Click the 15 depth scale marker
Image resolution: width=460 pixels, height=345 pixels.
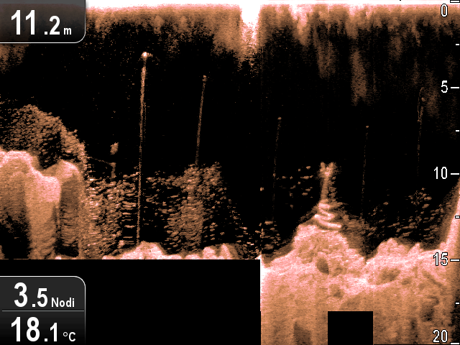coord(441,259)
